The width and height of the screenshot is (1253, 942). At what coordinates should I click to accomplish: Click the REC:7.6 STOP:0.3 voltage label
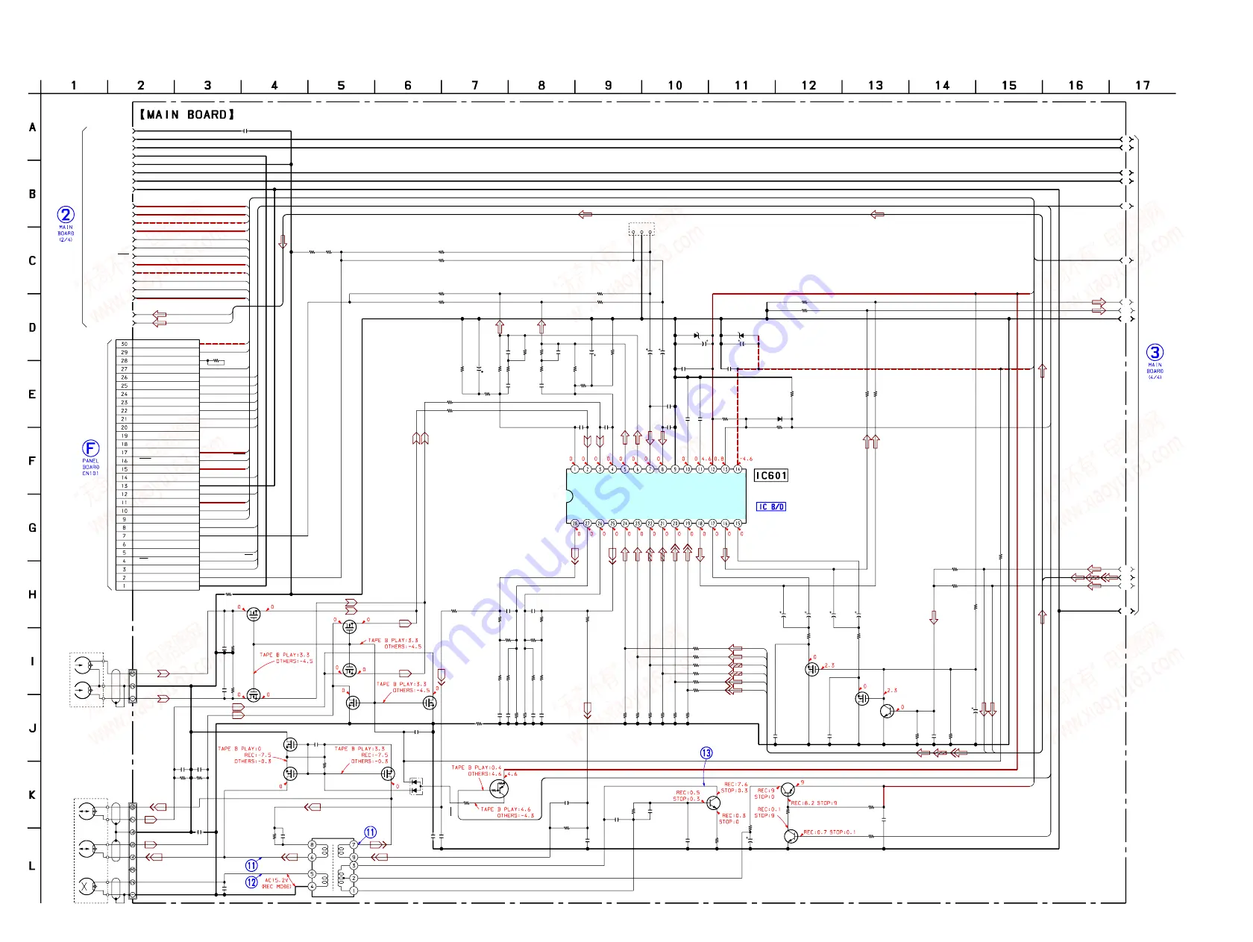[x=735, y=788]
